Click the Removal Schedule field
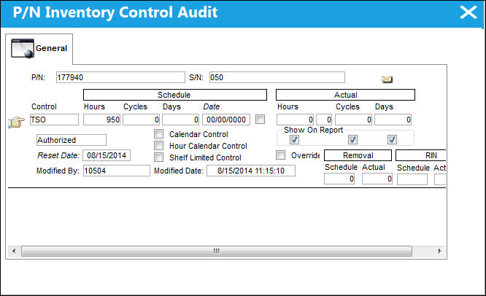Screen dimensions: 486x296 pos(339,179)
